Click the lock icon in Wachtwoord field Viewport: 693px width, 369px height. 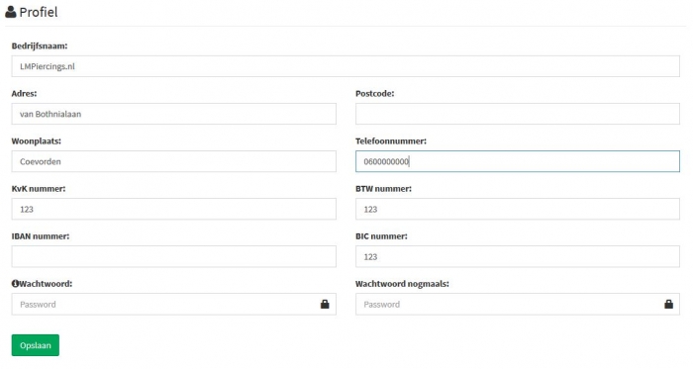pyautogui.click(x=325, y=304)
